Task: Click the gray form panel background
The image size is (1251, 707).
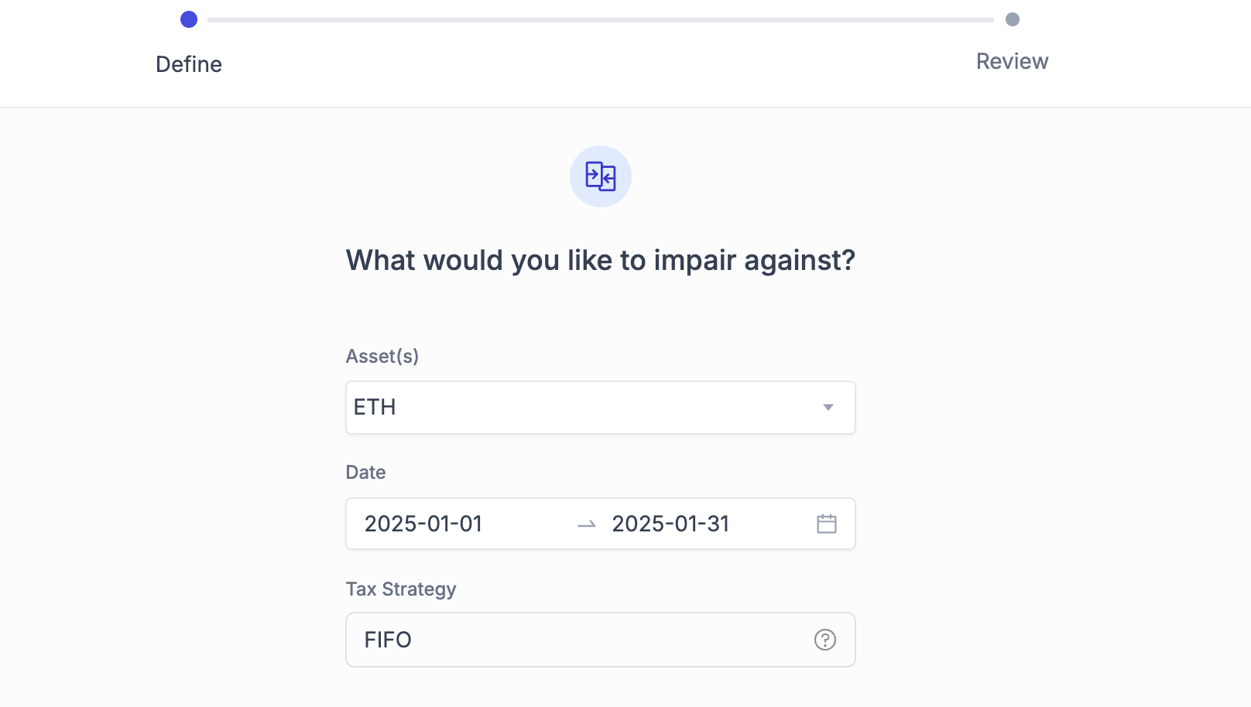Action: [x=194, y=387]
